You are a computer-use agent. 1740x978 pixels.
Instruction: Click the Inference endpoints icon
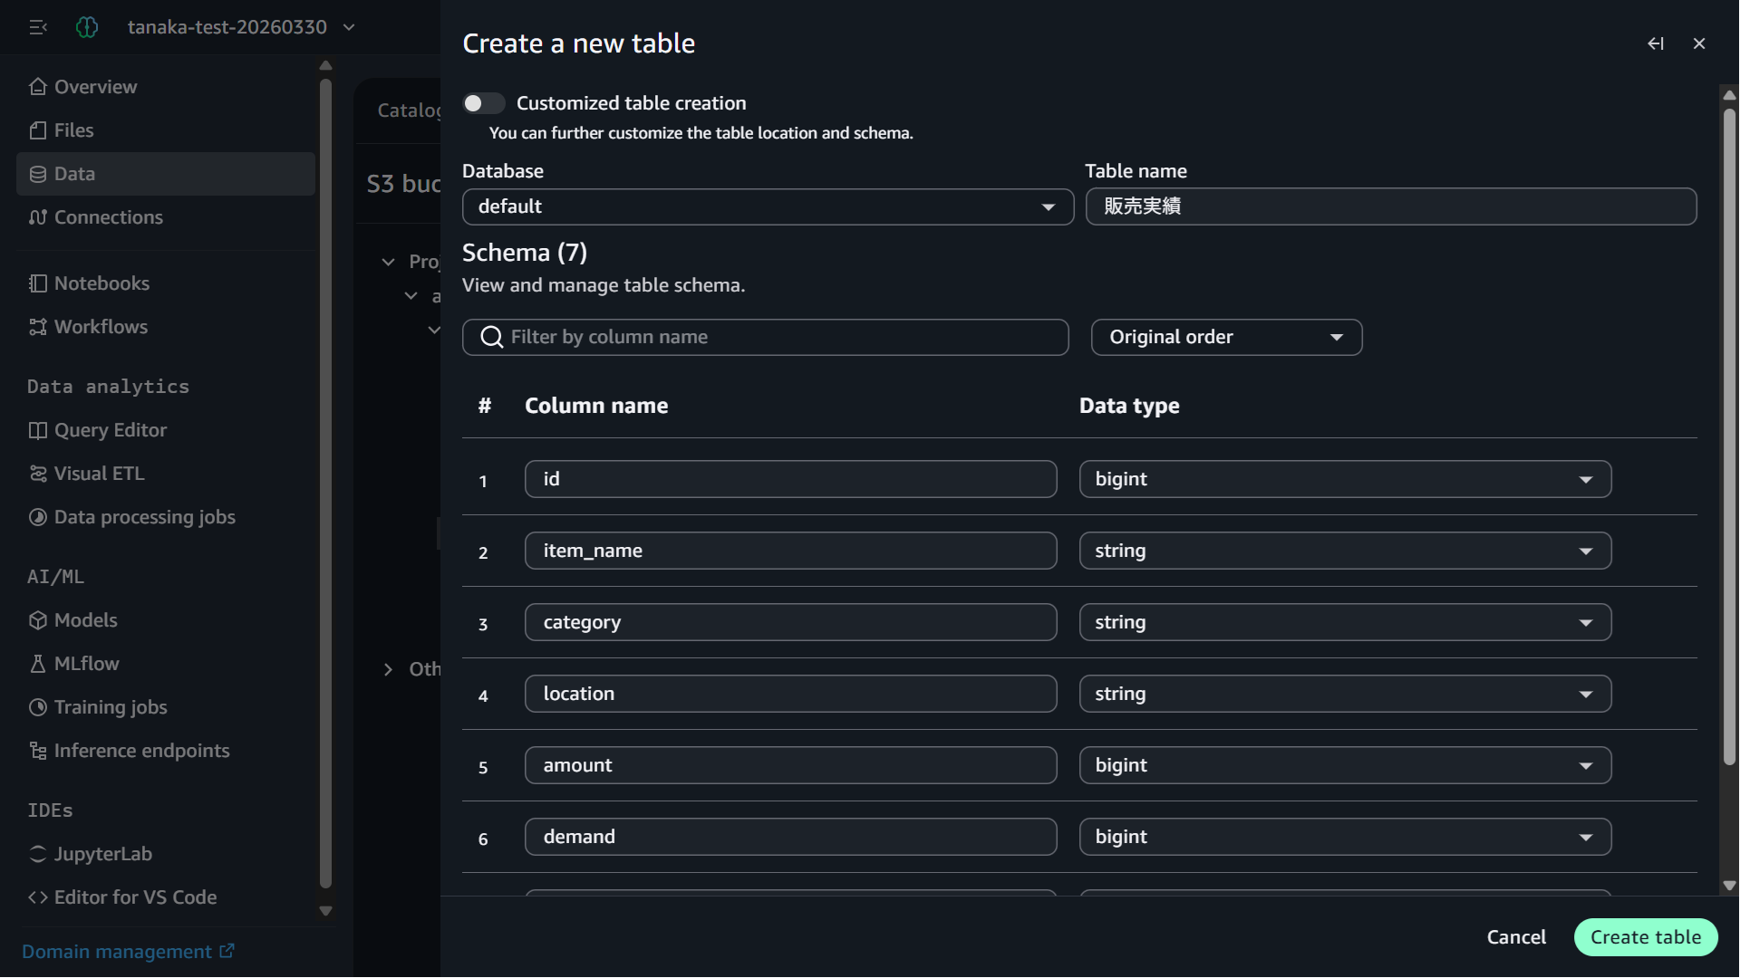tap(37, 751)
